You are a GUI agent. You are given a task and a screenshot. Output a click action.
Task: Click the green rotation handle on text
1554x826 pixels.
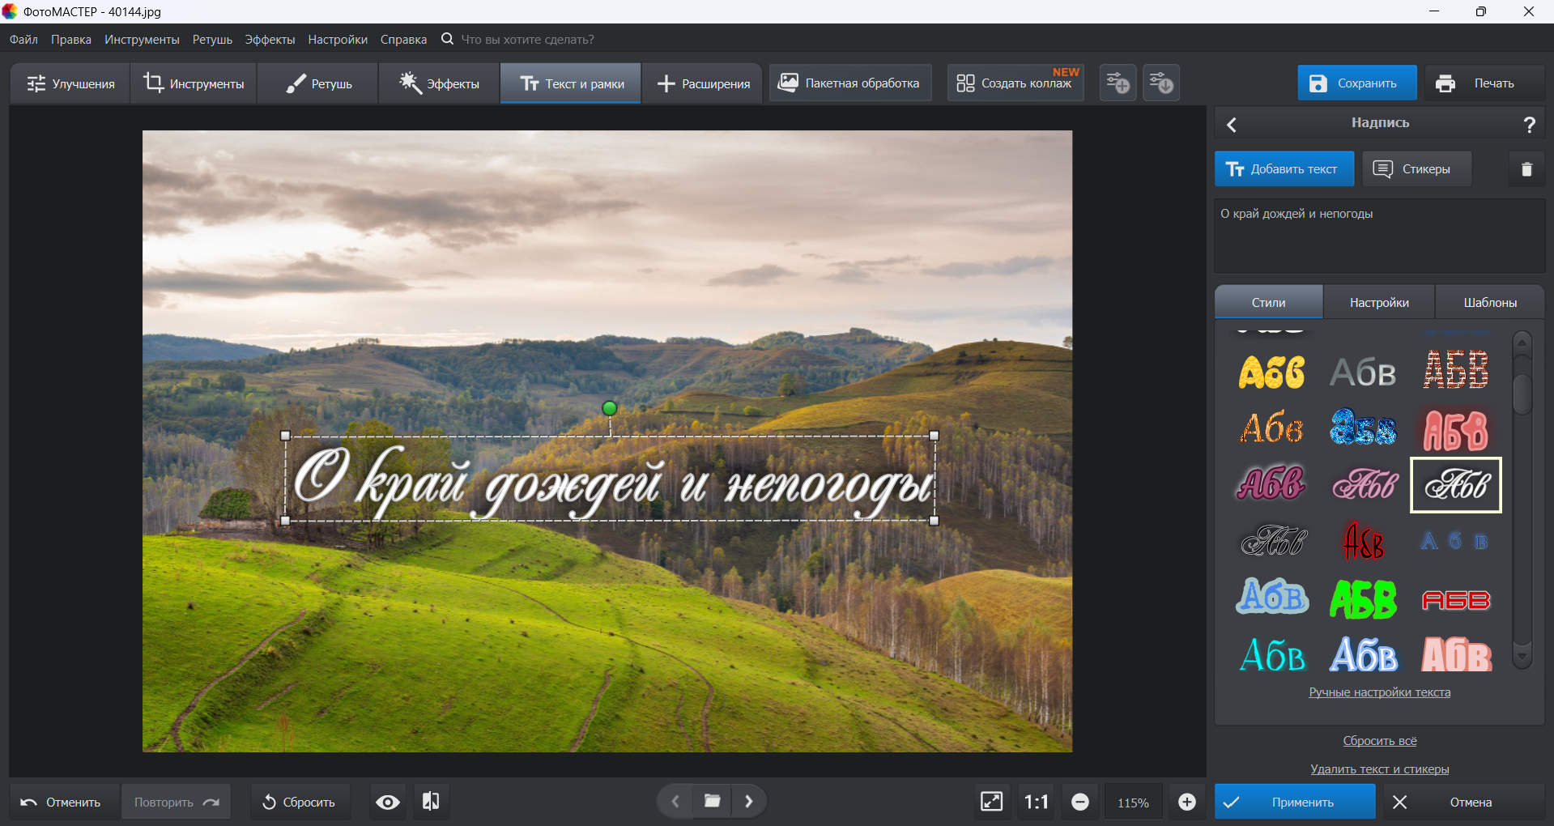(x=610, y=408)
